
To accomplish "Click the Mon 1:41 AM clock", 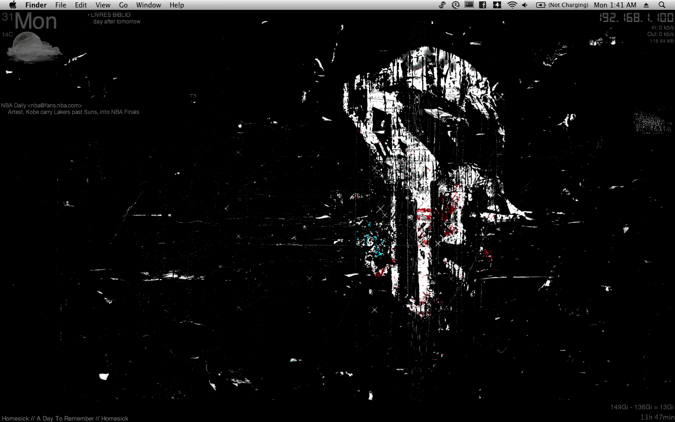I will coord(615,5).
